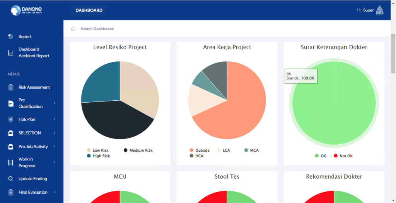Click the Final Evaluation clipboard check icon
396x203 pixels.
(x=10, y=192)
